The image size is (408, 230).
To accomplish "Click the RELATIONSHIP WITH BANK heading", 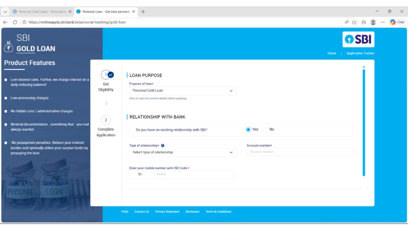I will (x=157, y=117).
